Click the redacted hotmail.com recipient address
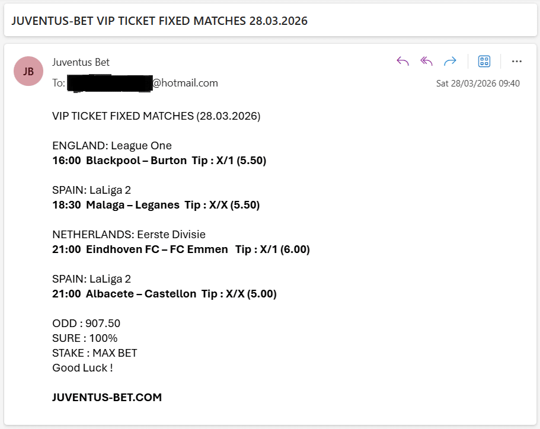 coord(142,83)
